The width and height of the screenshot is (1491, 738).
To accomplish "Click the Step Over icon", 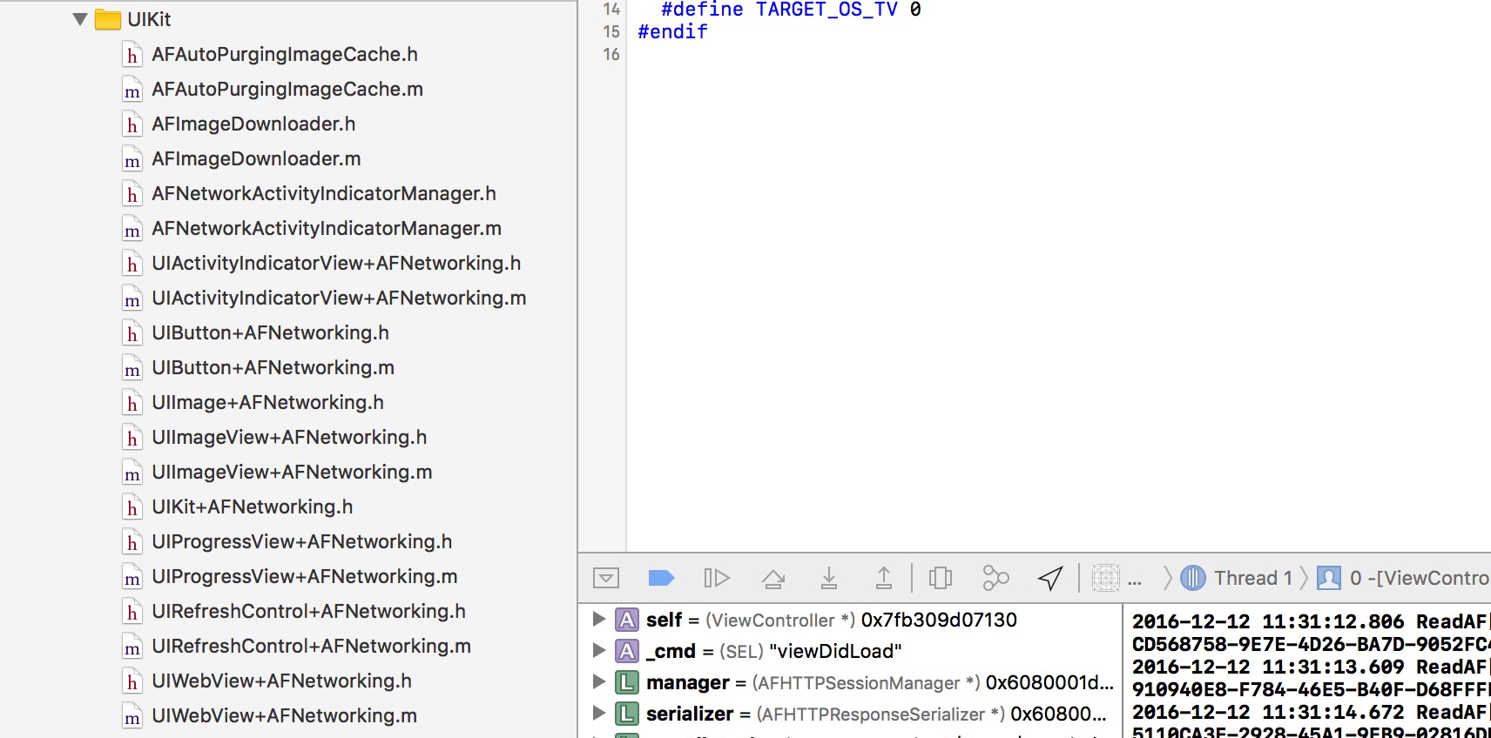I will point(772,578).
